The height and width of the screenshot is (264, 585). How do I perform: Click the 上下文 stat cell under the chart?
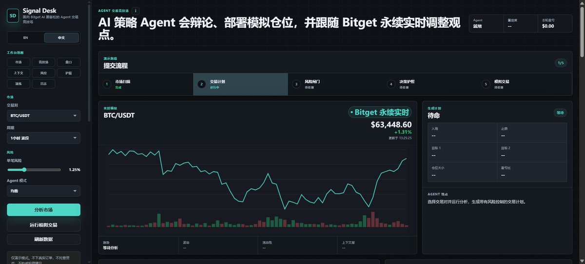[377, 245]
